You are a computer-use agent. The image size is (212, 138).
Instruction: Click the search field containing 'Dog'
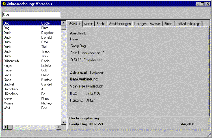click(x=31, y=14)
